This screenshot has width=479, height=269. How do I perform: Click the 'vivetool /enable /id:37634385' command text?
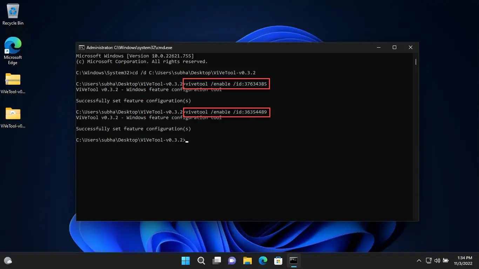click(x=226, y=84)
